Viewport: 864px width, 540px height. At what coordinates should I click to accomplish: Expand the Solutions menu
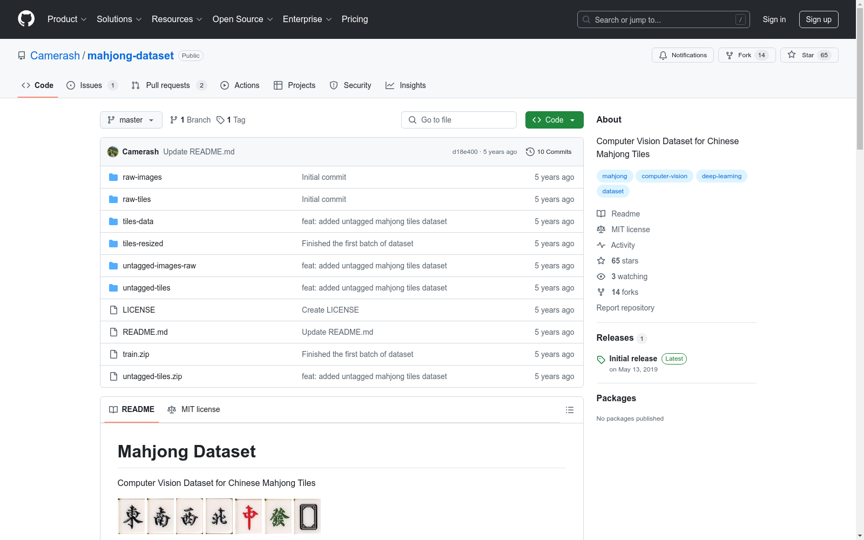pos(119,19)
